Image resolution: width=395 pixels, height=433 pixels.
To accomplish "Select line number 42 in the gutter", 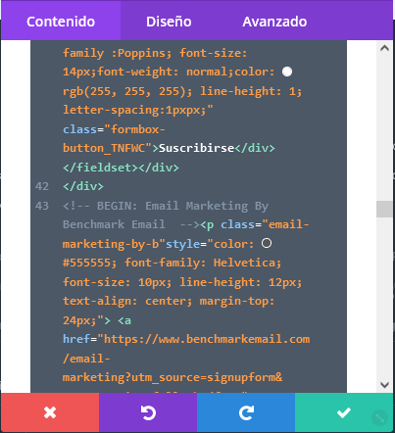I will click(42, 186).
